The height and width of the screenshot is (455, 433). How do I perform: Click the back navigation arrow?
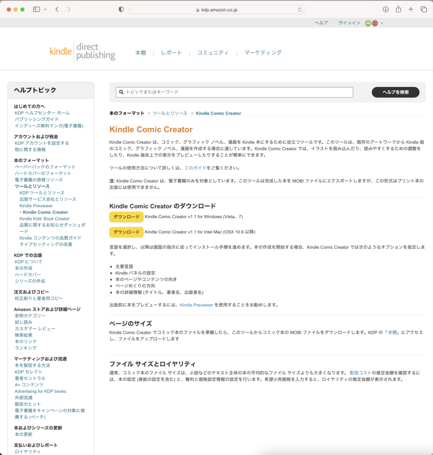point(57,9)
